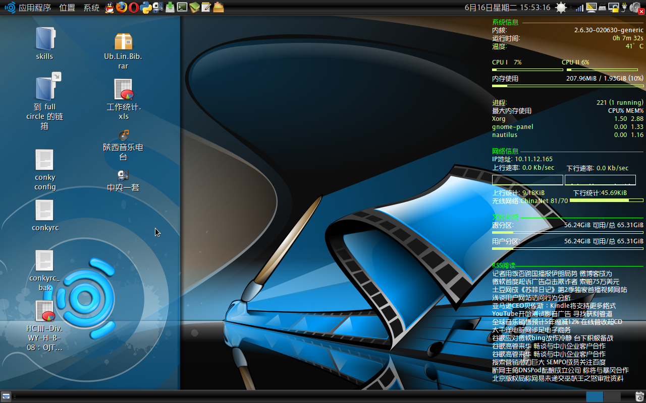
Task: Click the sun weather applet
Action: point(561,8)
